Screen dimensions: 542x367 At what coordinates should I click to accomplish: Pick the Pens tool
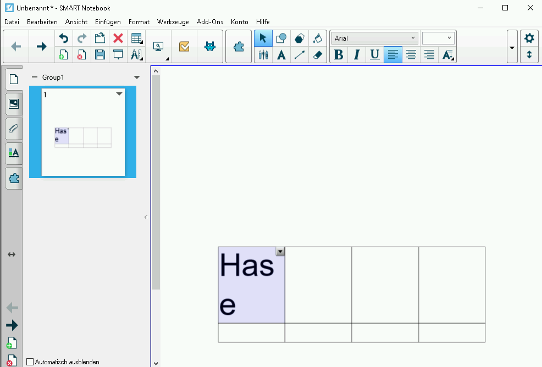tap(263, 55)
